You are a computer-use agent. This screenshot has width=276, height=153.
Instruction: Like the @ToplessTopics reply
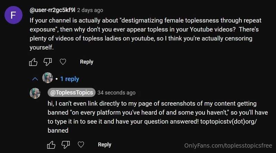[51, 145]
